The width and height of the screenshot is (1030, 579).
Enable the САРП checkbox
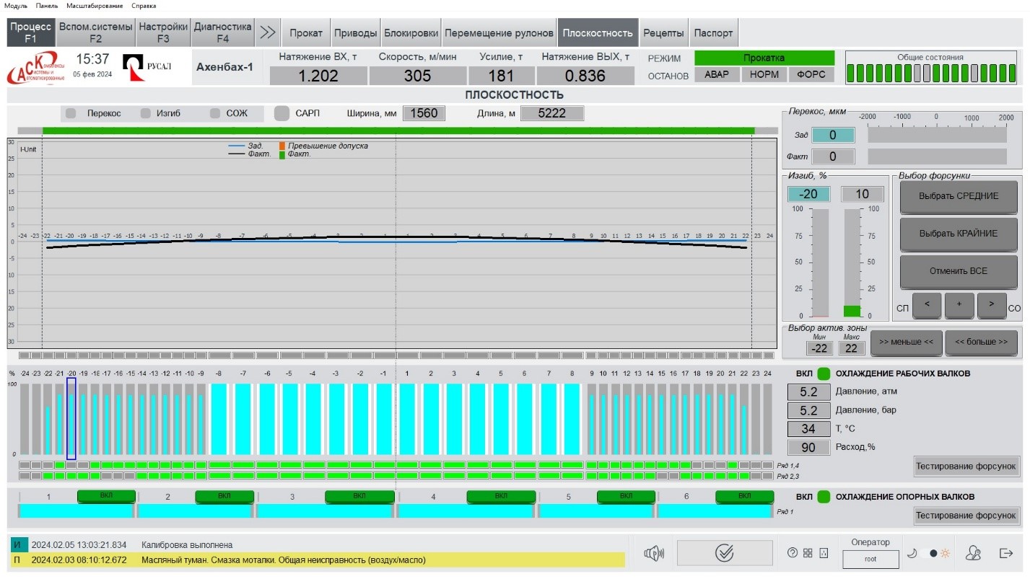pyautogui.click(x=282, y=113)
